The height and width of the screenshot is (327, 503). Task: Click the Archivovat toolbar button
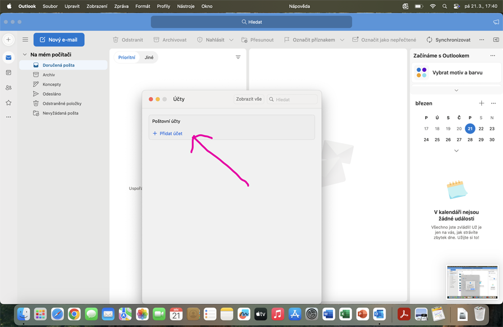point(170,40)
